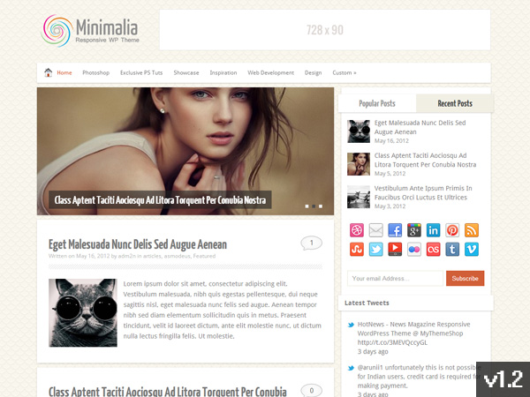530x397 pixels.
Task: Go to the Design menu item
Action: pyautogui.click(x=313, y=72)
